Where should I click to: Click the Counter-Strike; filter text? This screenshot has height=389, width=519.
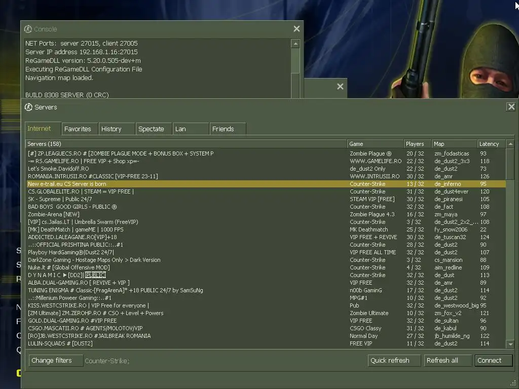click(107, 361)
